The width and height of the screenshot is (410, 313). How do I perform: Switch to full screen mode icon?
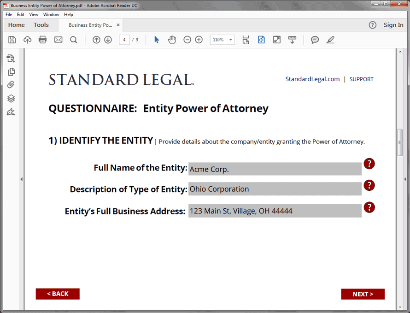277,40
